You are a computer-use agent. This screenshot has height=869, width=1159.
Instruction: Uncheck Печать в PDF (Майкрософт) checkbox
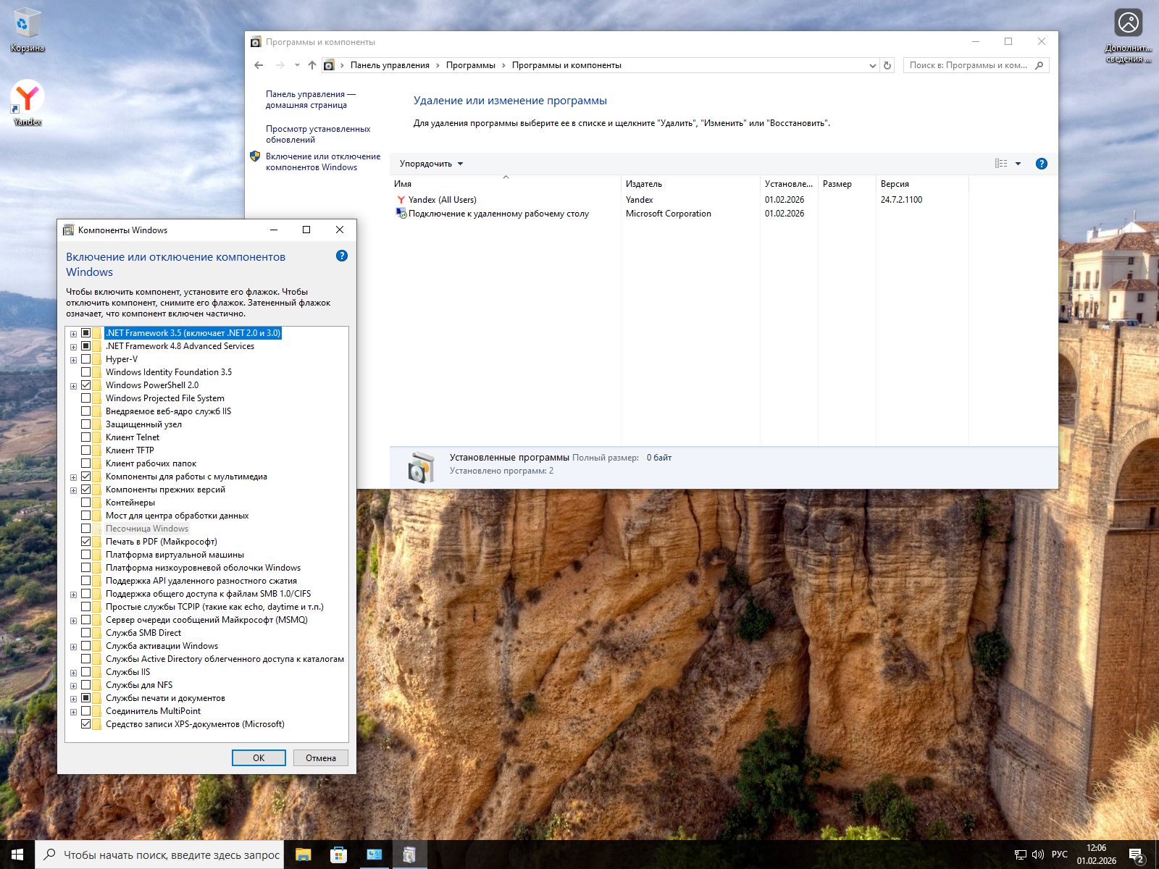(86, 542)
